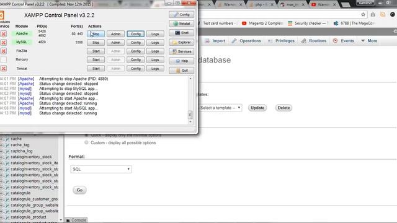Image resolution: width=397 pixels, height=223 pixels.
Task: Open Apache Config menu
Action: 135,34
